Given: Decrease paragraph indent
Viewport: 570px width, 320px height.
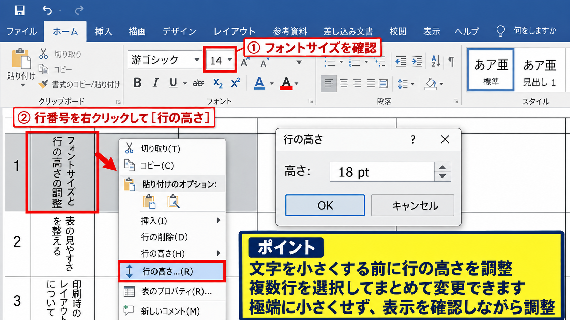Looking at the screenshot, I should [x=401, y=62].
